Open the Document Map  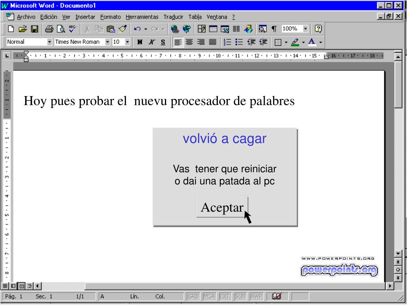[263, 29]
